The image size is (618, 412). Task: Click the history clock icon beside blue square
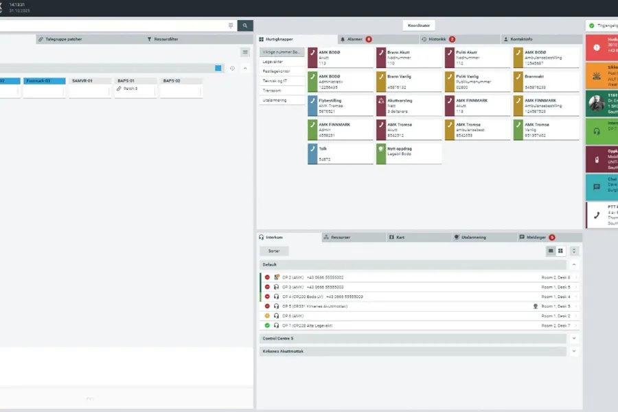[232, 68]
